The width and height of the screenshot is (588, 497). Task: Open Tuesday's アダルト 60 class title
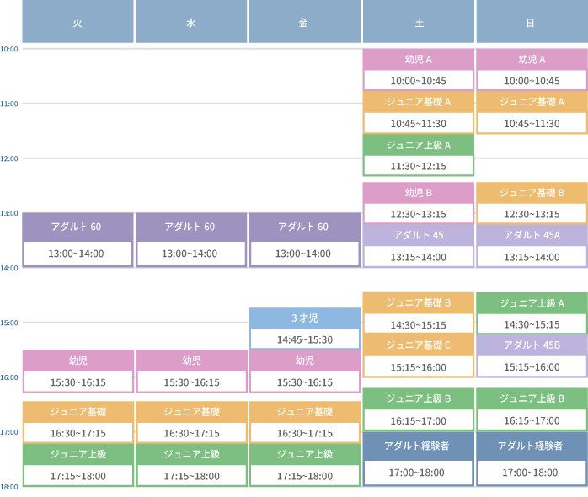click(x=78, y=227)
